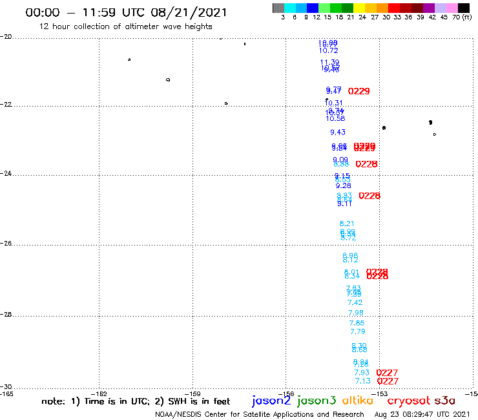Click the -159 longitude axis label
Image resolution: width=478 pixels, height=420 pixels.
[192, 394]
